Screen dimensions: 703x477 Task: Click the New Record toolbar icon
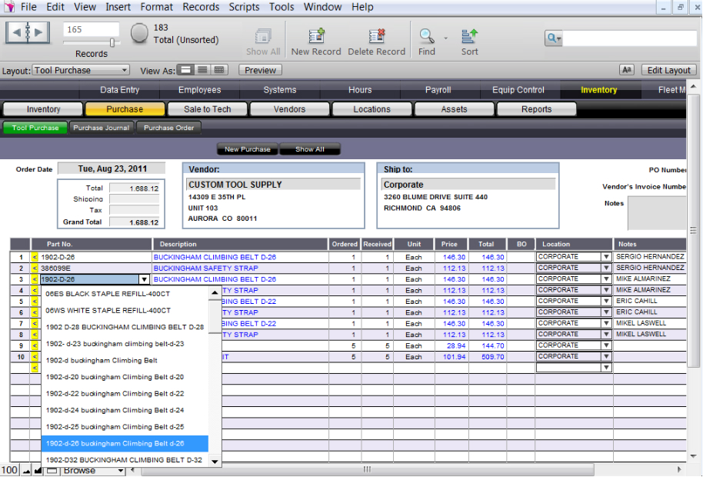pyautogui.click(x=315, y=37)
